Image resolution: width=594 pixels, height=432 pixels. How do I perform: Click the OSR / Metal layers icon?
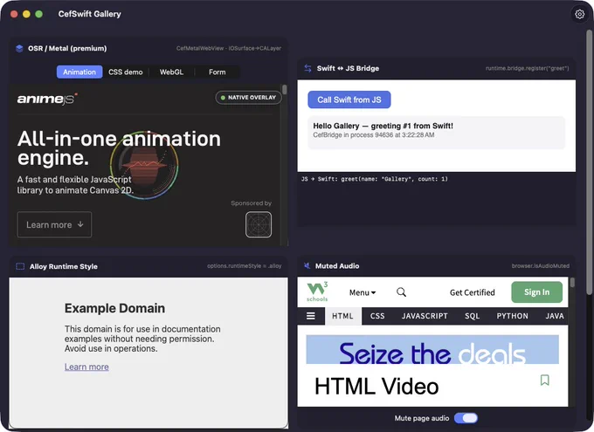coord(19,49)
